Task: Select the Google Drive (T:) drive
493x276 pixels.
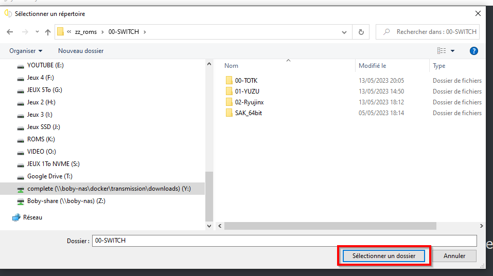Action: click(45, 176)
